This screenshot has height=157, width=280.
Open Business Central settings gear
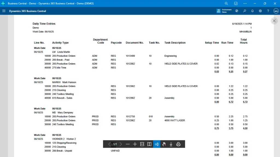pos(260,11)
